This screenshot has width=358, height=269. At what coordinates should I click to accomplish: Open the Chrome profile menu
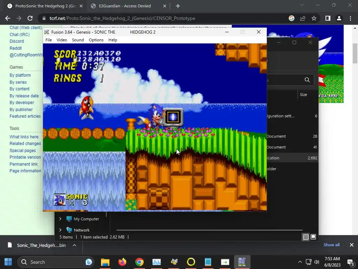pyautogui.click(x=339, y=18)
